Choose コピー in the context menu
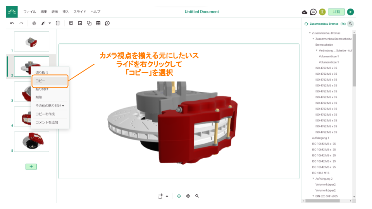This screenshot has width=372, height=209. point(50,81)
